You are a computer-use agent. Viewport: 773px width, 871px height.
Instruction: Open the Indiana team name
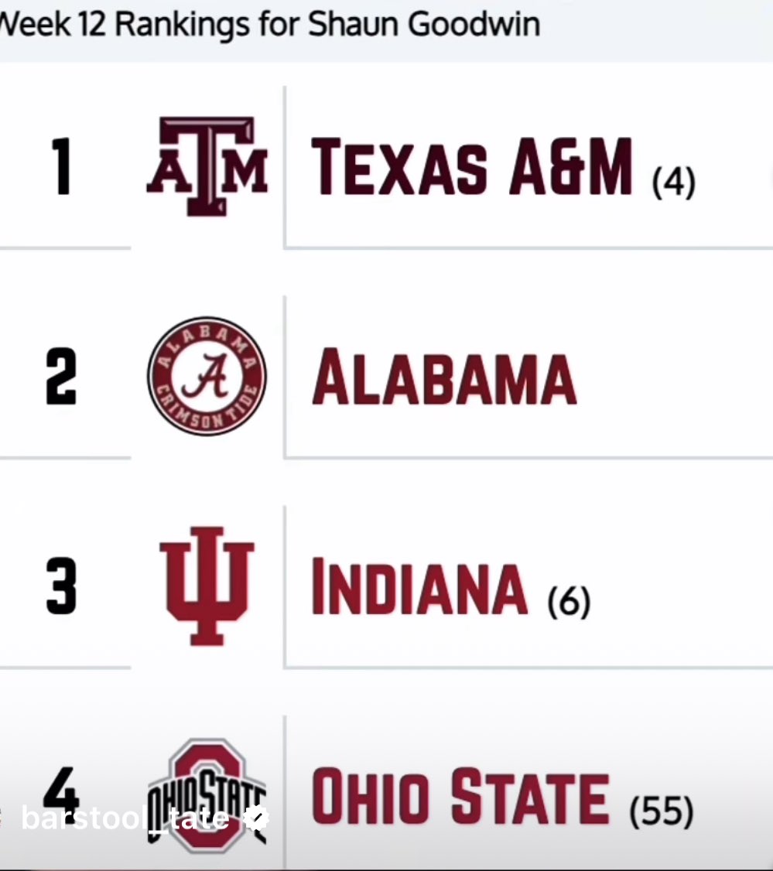pos(419,587)
